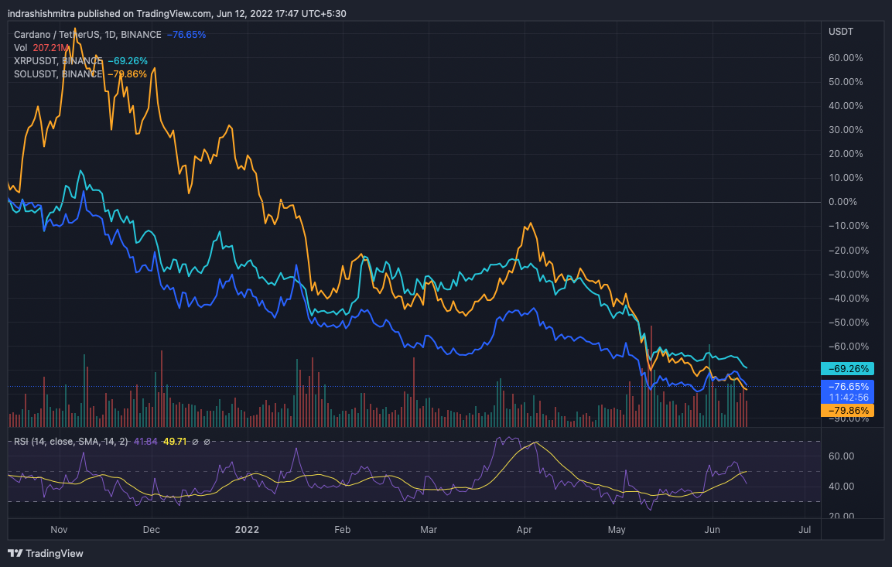
Task: Click the Mar label on time axis
Action: pyautogui.click(x=429, y=529)
